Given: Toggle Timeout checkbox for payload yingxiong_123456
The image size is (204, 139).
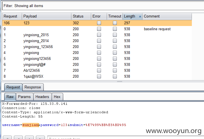Looking at the screenshot, I should pyautogui.click(x=115, y=47).
